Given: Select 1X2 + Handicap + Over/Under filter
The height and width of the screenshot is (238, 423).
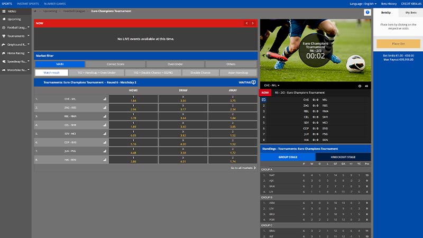Looking at the screenshot, I should click(97, 72).
